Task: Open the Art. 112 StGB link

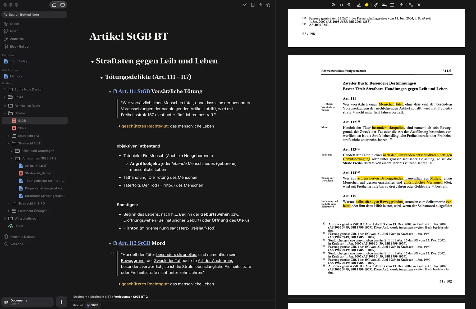Action: click(134, 243)
